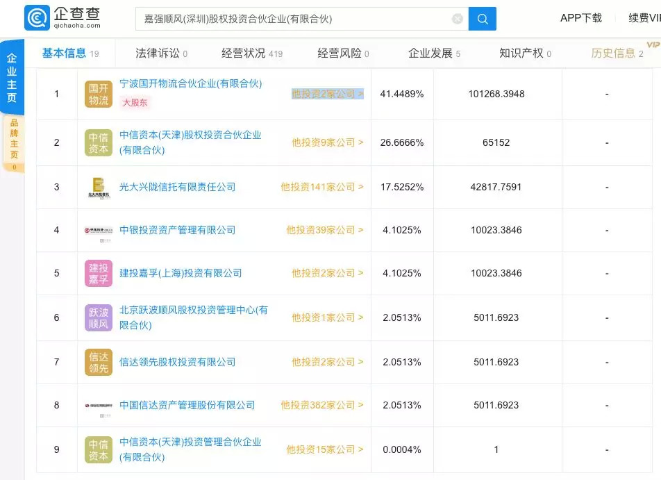The image size is (661, 480).
Task: Open 中国信达资产管理股份有限公司 link
Action: coord(187,405)
